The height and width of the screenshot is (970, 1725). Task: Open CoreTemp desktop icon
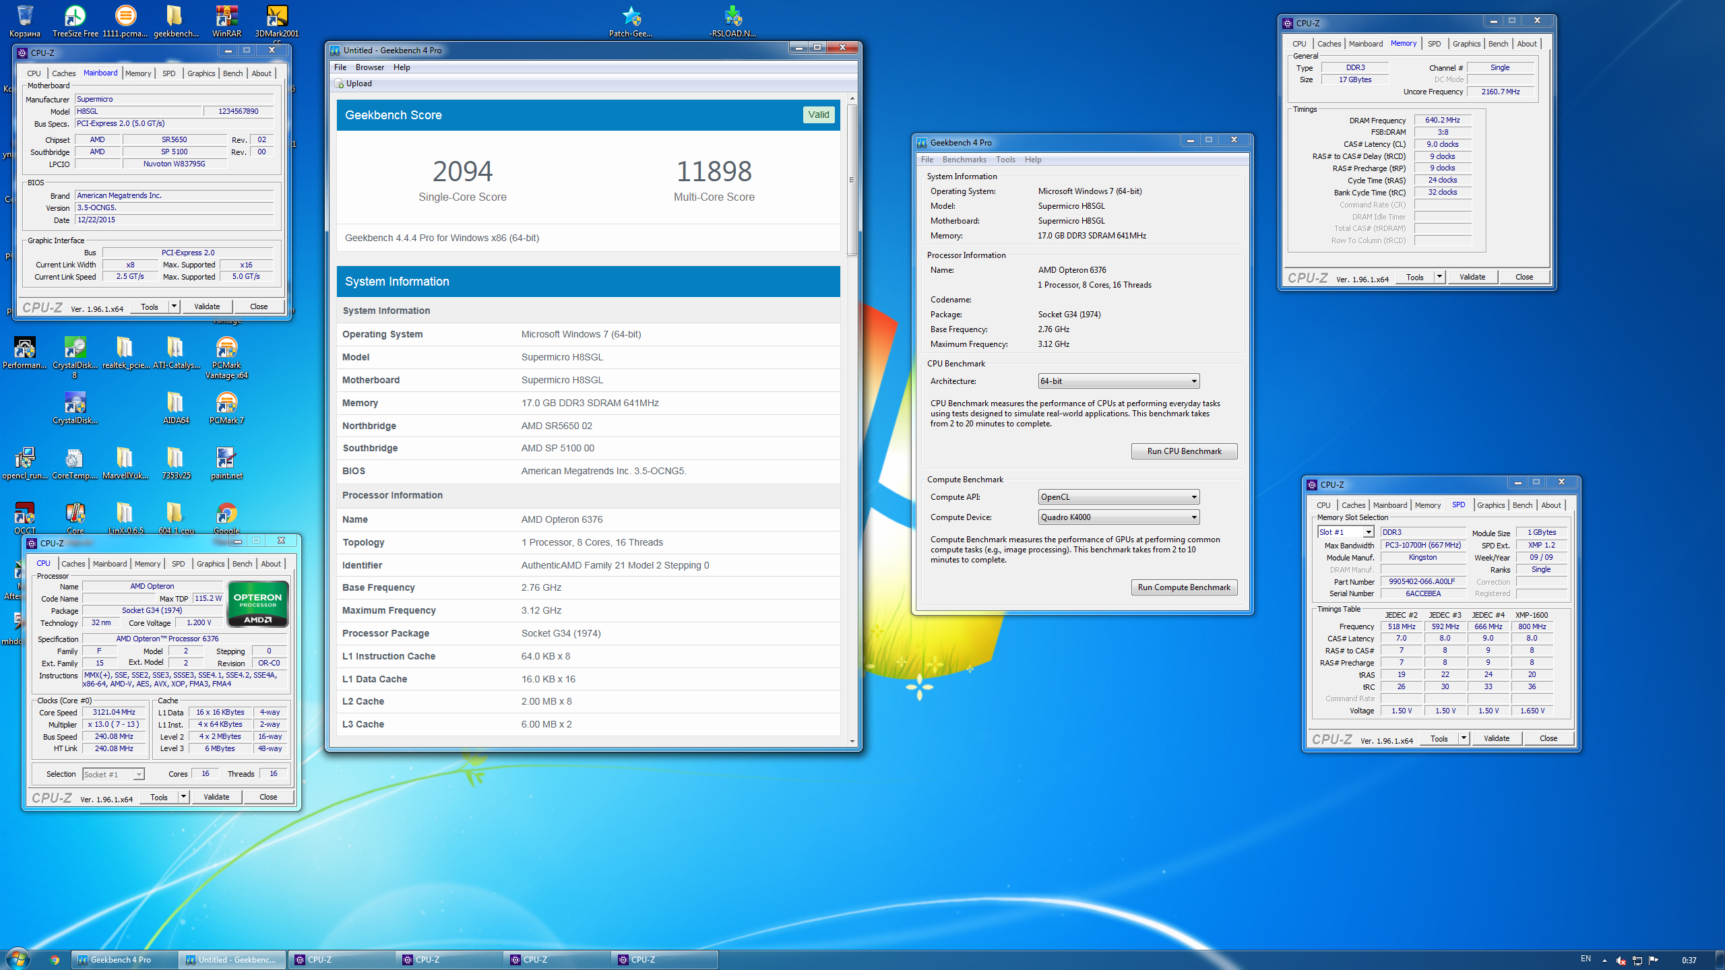click(x=75, y=463)
